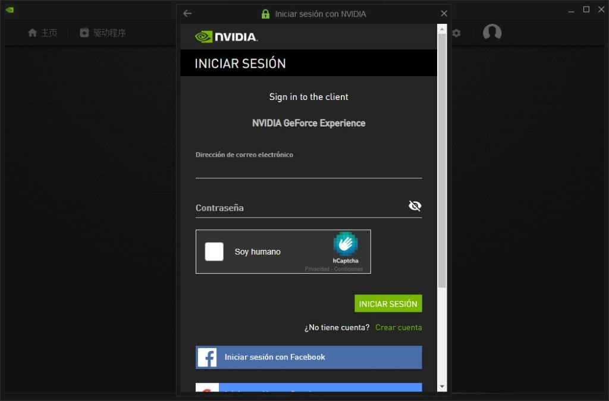Click the hCaptcha hand logo

pos(346,244)
